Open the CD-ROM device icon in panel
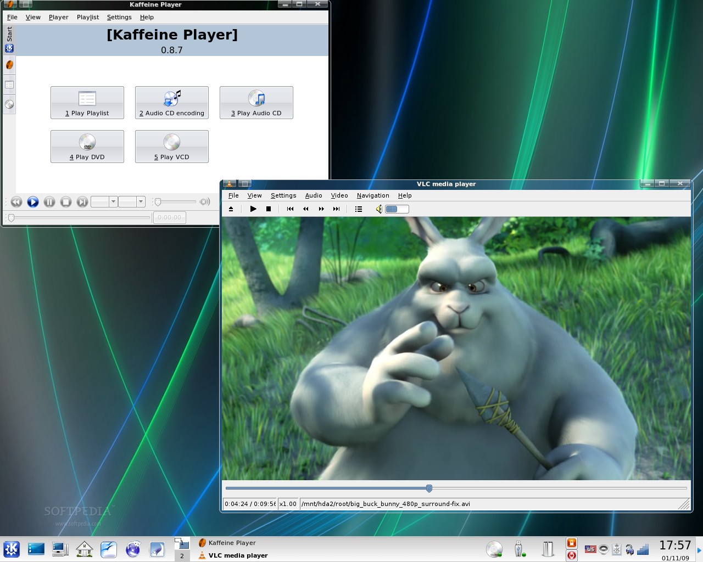 [494, 549]
